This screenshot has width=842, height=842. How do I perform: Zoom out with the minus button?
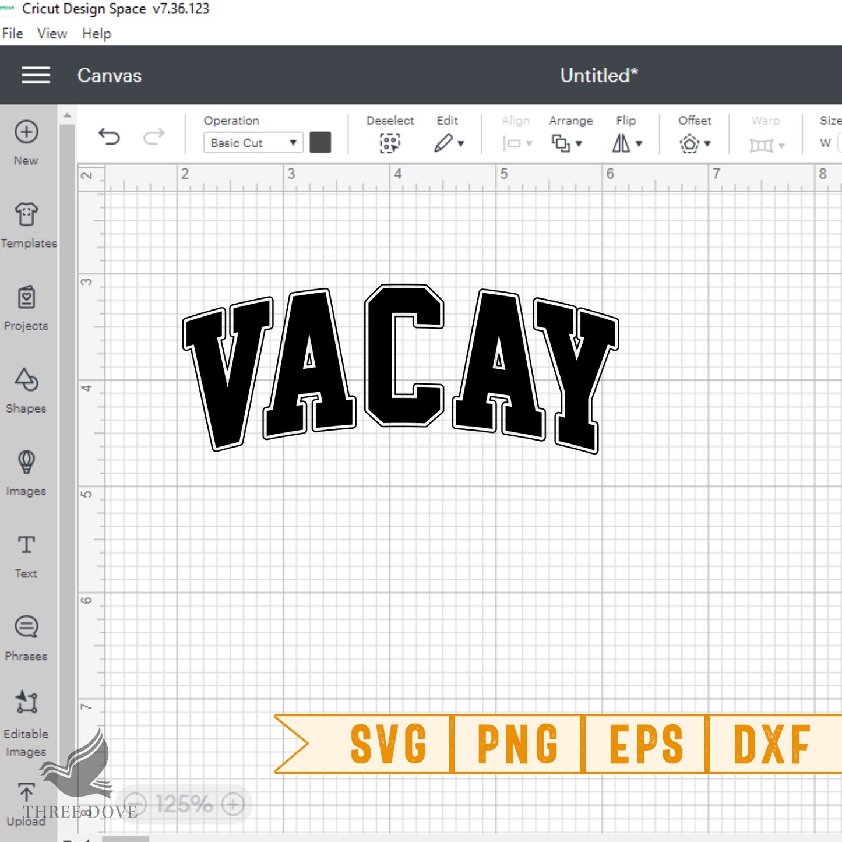(x=135, y=805)
